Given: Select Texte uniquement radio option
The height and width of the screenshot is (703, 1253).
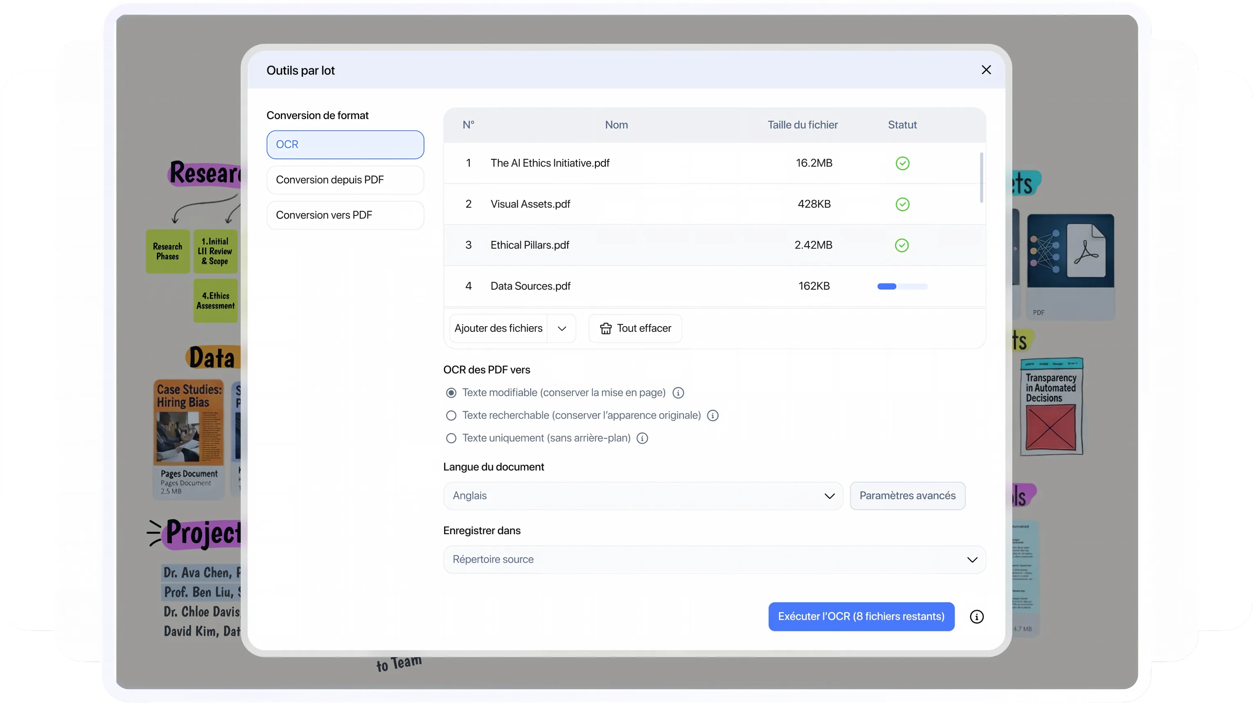Looking at the screenshot, I should [x=451, y=438].
